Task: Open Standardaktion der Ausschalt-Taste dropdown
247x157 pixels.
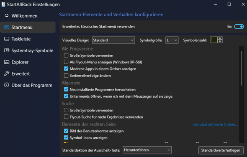Action: coord(147,150)
